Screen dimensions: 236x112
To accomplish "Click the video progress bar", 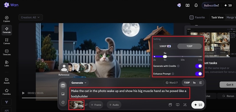I will [40, 98].
